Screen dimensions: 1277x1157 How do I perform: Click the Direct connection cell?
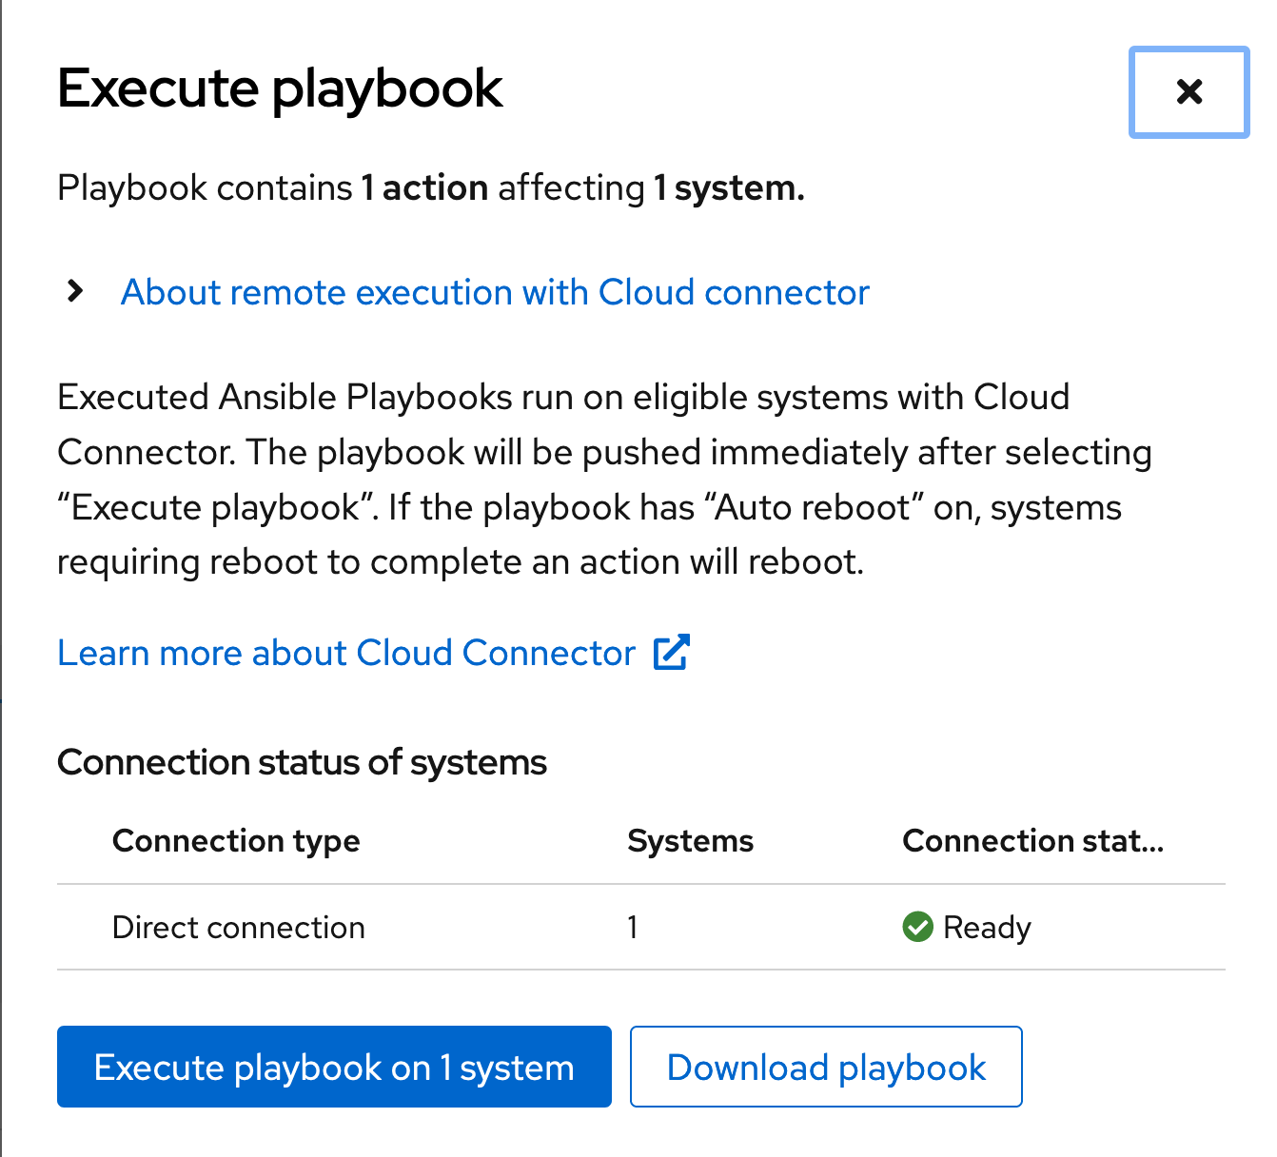pyautogui.click(x=239, y=928)
